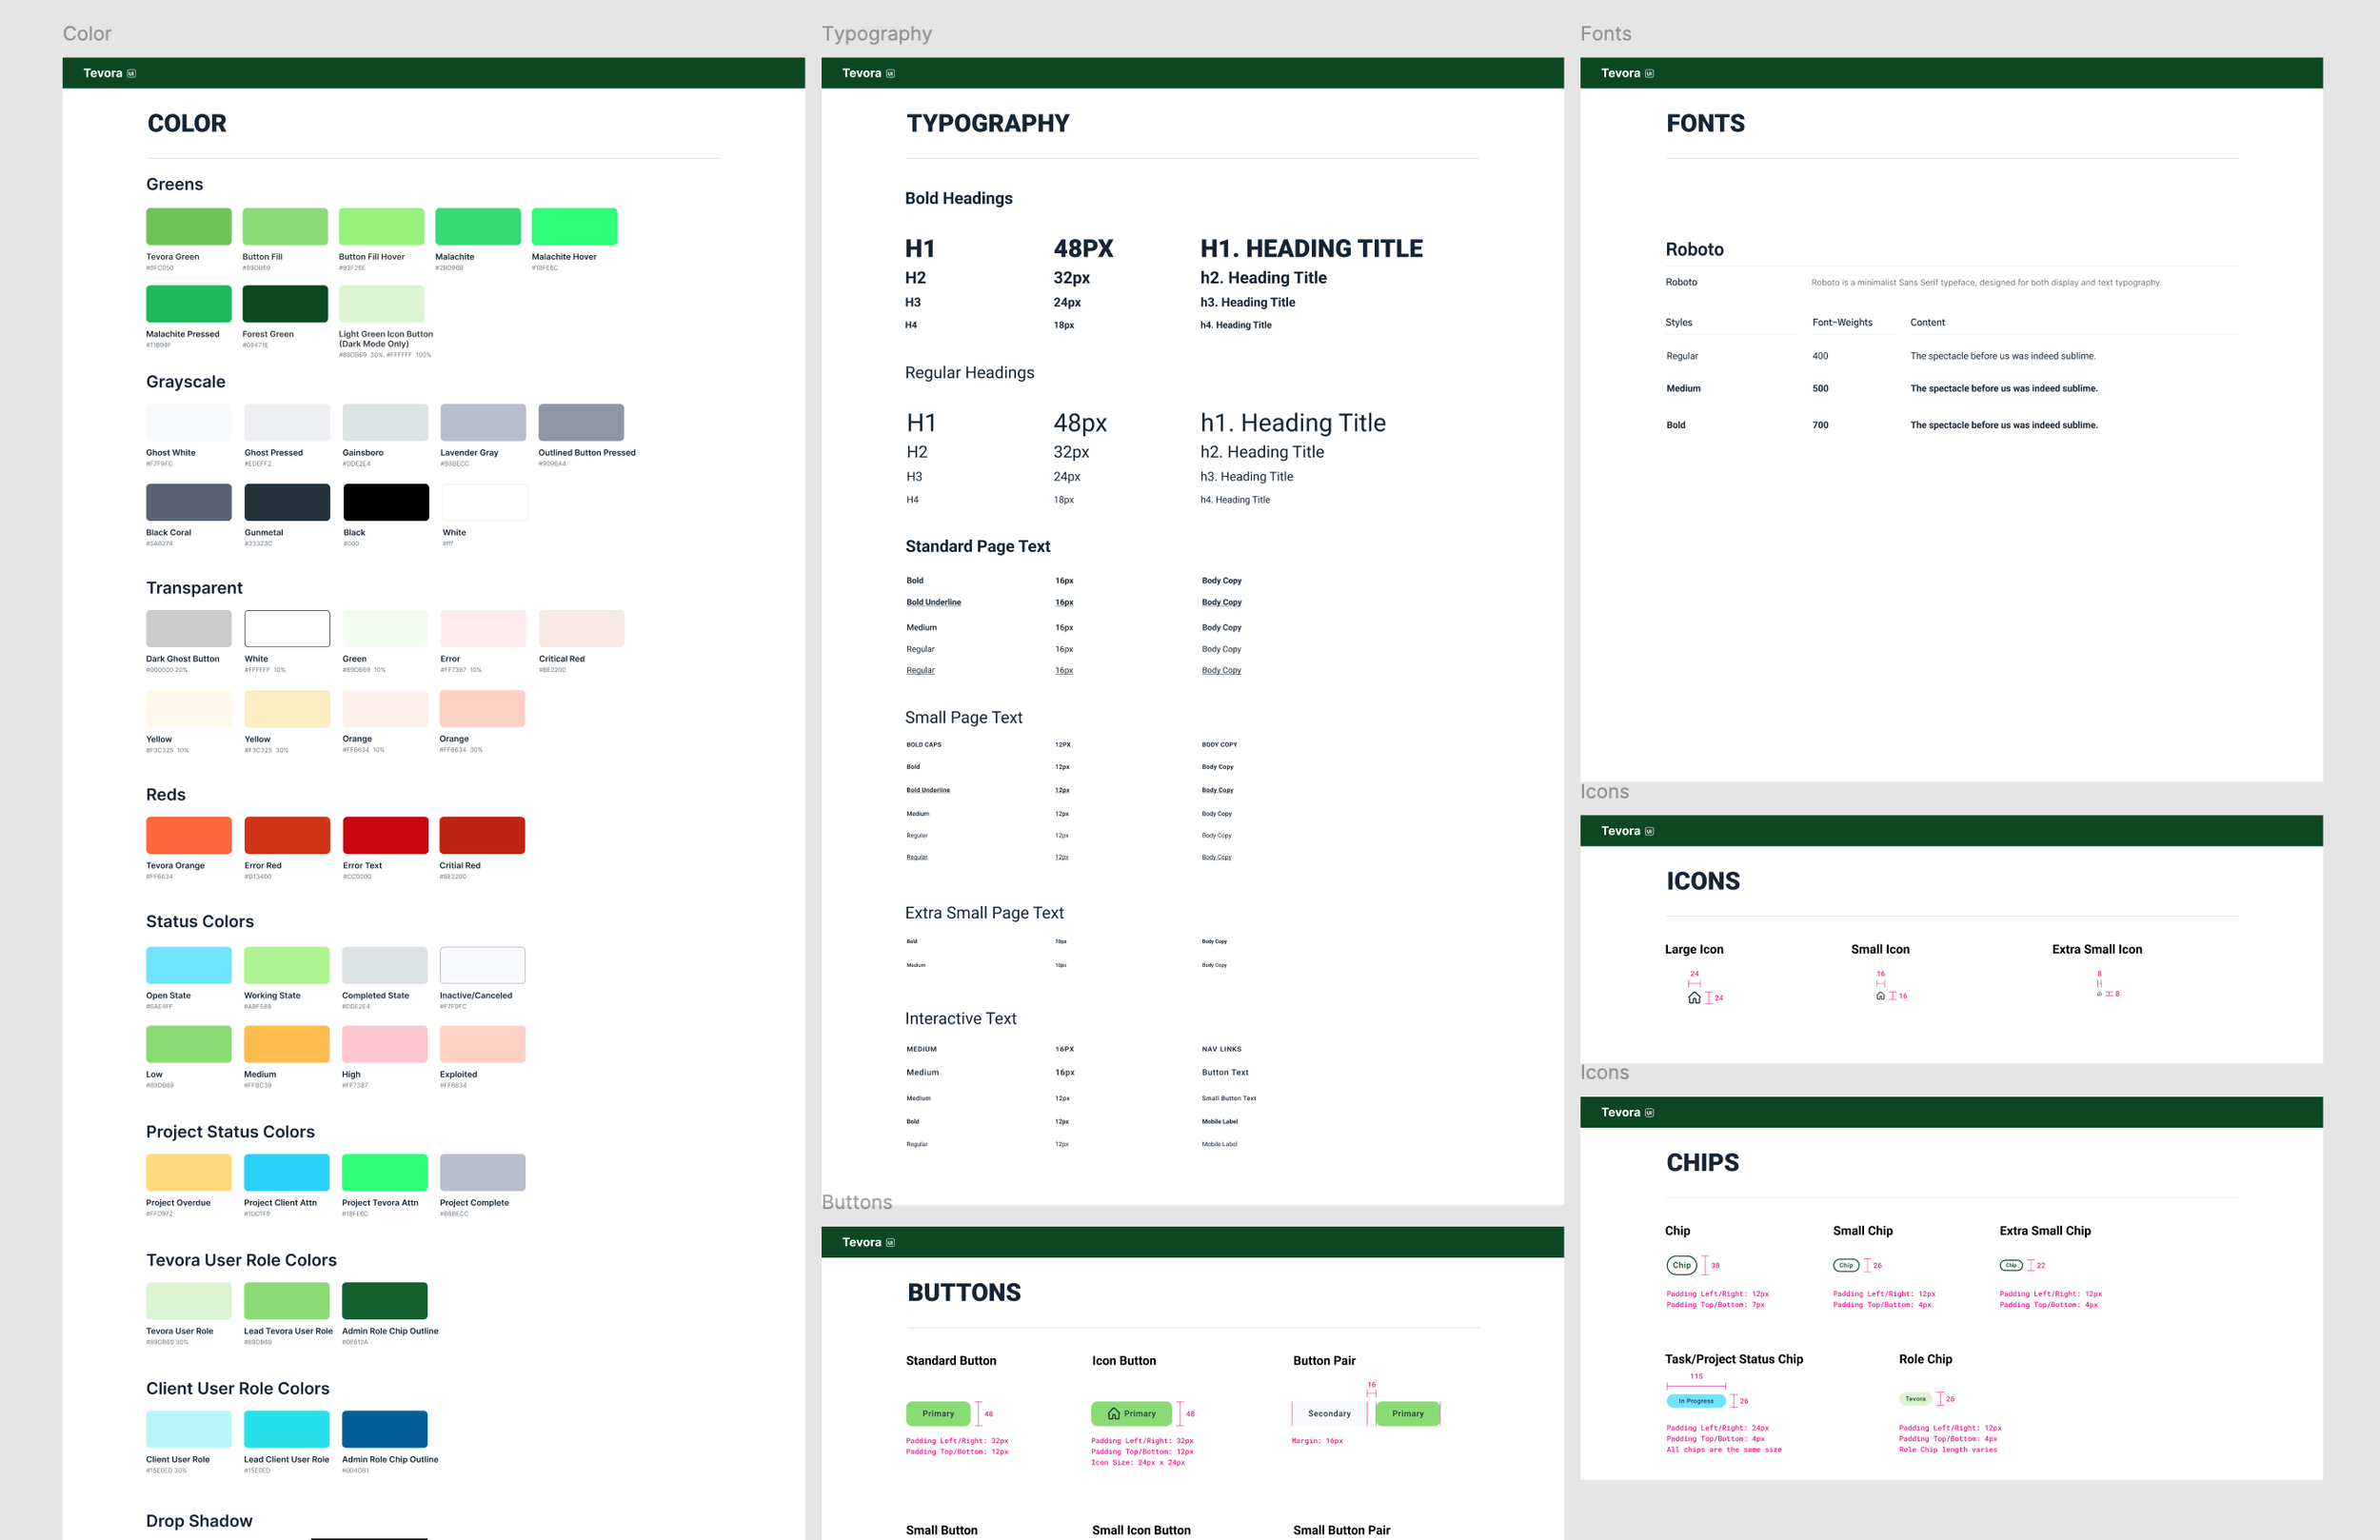Pick the Medium status color swatch
This screenshot has height=1540, width=2380.
286,1044
